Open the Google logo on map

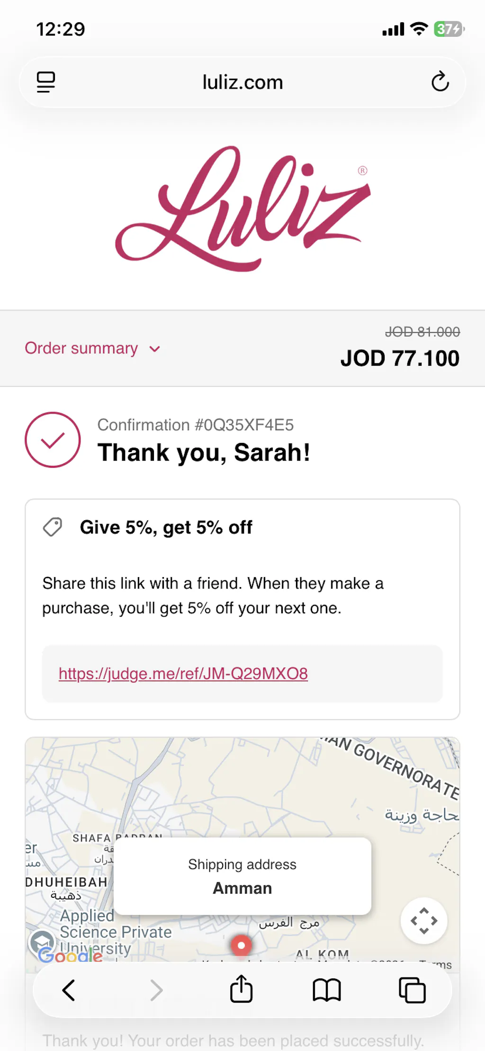click(x=70, y=955)
